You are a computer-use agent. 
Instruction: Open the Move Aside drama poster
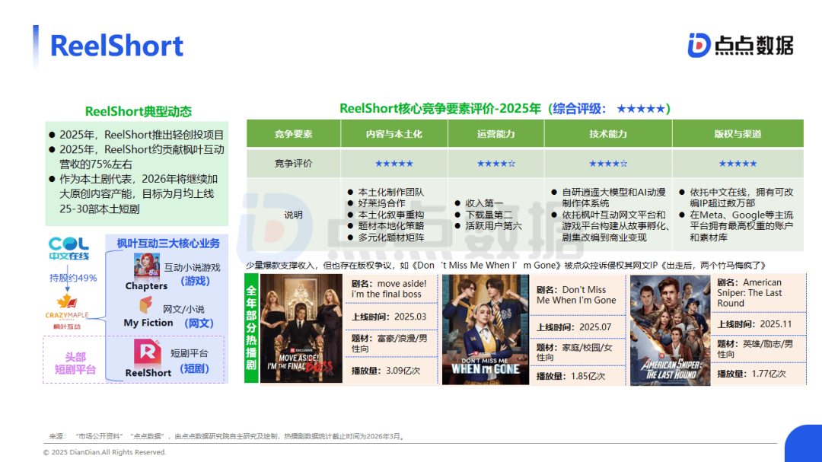(x=302, y=328)
